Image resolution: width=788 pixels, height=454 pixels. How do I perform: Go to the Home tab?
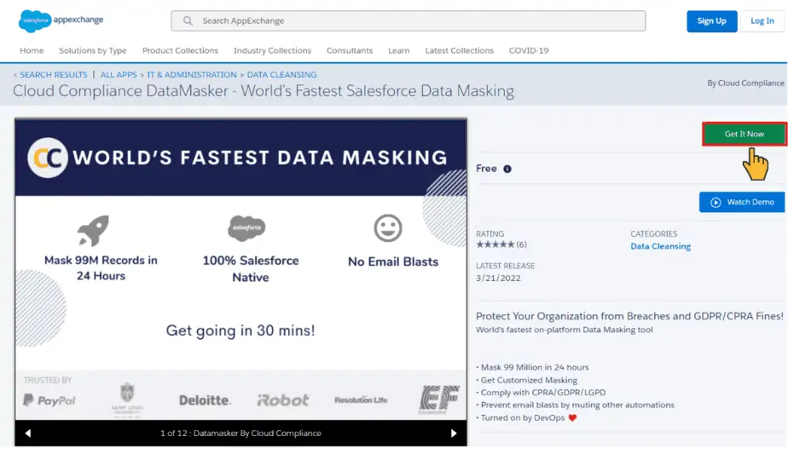tap(32, 50)
